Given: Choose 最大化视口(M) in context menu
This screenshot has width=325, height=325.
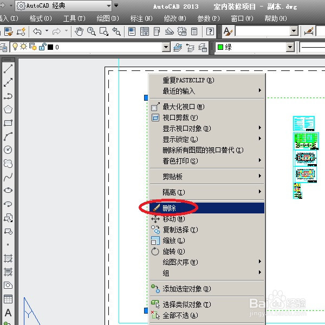Looking at the screenshot, I should [x=207, y=107].
